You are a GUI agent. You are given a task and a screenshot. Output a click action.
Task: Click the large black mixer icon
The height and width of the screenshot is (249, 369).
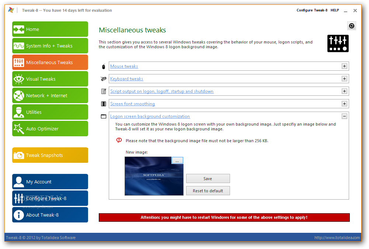[338, 43]
